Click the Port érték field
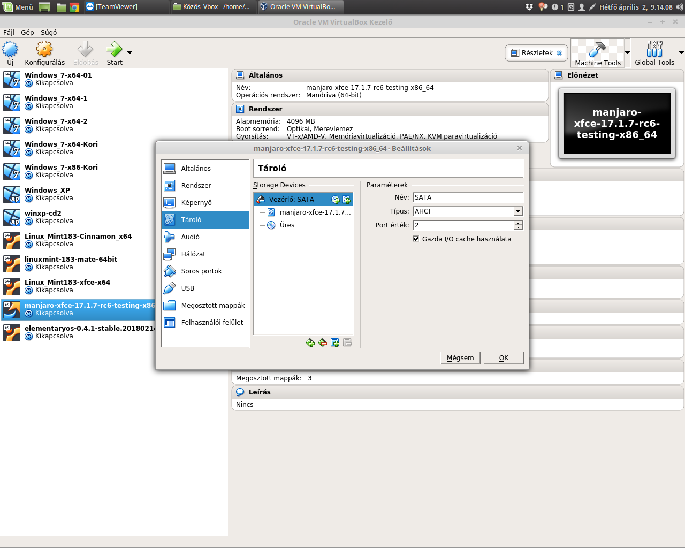The height and width of the screenshot is (548, 685). (x=463, y=225)
